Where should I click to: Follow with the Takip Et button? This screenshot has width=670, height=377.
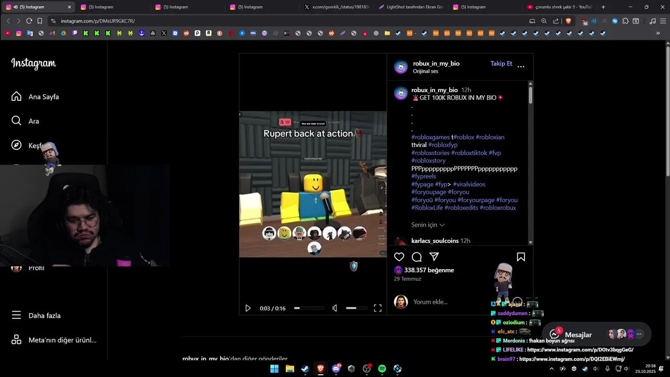pyautogui.click(x=501, y=63)
